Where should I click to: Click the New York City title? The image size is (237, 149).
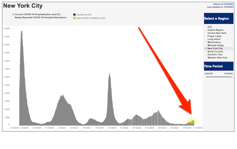point(23,6)
